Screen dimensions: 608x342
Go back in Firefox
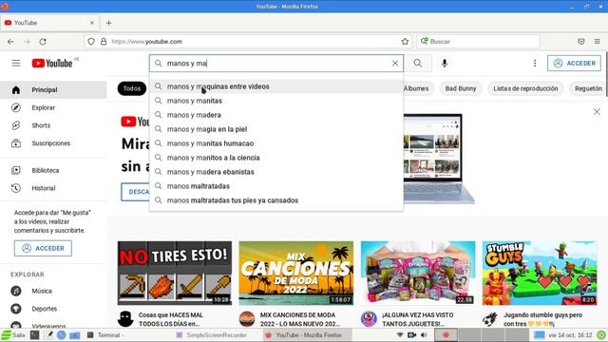pyautogui.click(x=10, y=42)
